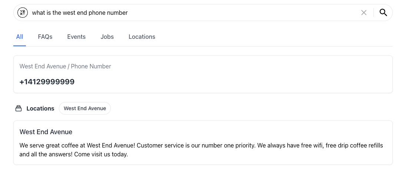Click the Yext logo in search bar
Screen dimensions: 405x190
coord(23,13)
